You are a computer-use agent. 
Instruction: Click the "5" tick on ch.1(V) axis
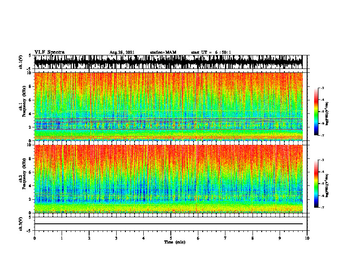tap(30, 56)
